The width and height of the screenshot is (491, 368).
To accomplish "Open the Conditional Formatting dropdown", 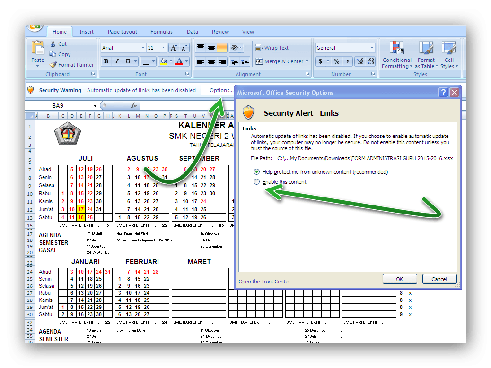I will 397,55.
